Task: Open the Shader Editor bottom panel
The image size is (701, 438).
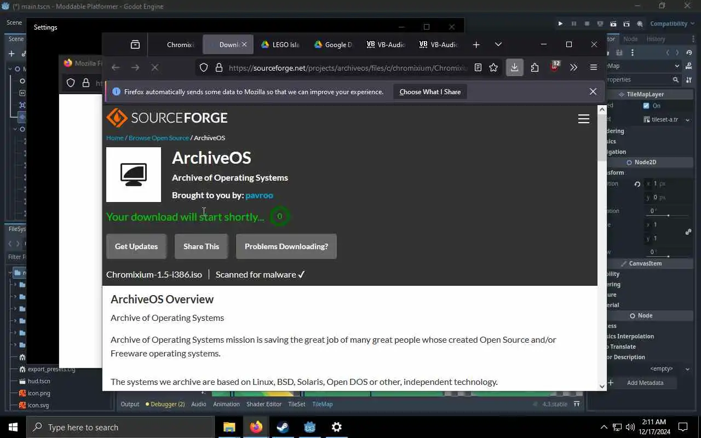Action: (x=264, y=404)
